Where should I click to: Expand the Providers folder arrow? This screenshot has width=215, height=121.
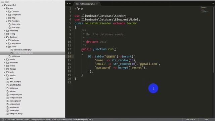click(7, 21)
